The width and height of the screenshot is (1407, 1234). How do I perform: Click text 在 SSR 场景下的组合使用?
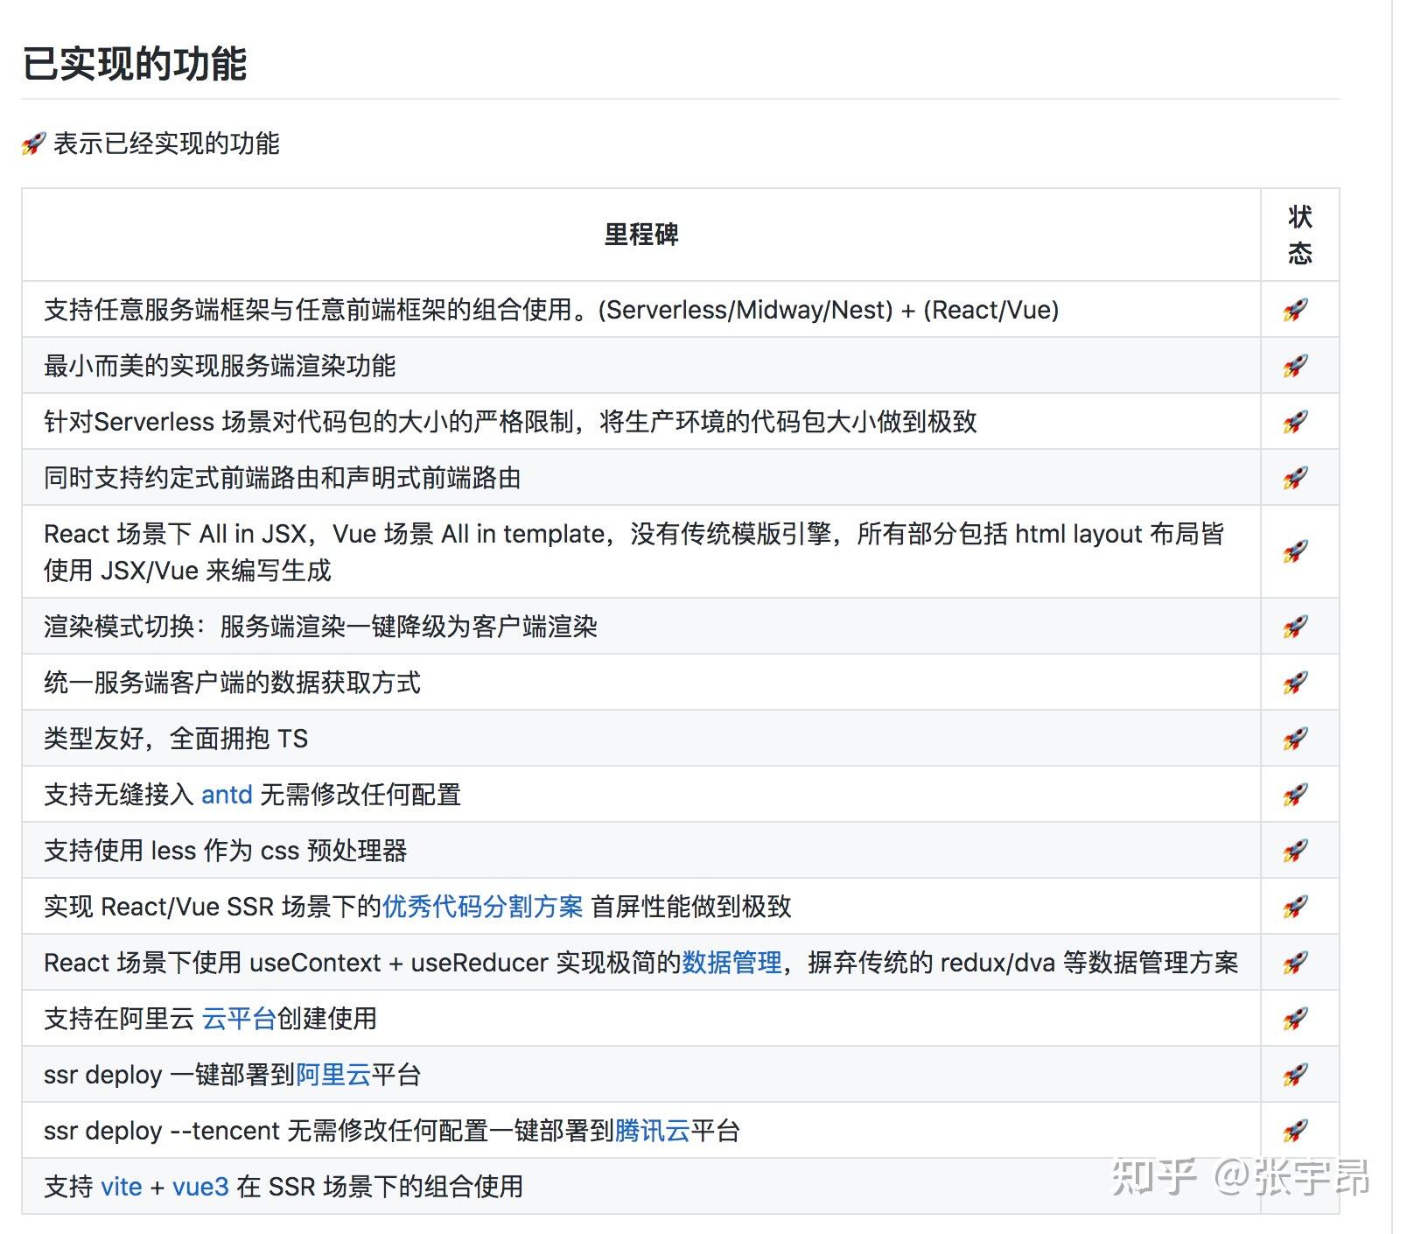tap(381, 1187)
